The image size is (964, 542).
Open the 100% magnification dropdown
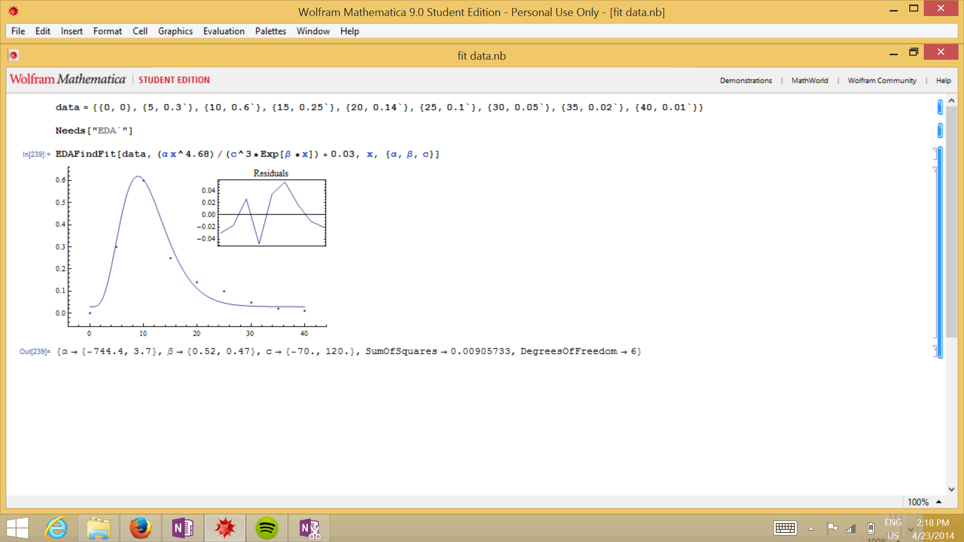[924, 502]
